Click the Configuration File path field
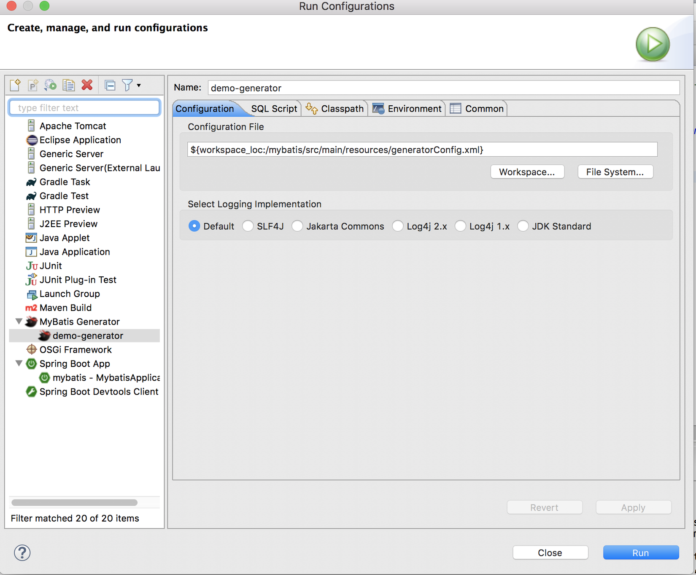The width and height of the screenshot is (696, 575). pos(422,150)
